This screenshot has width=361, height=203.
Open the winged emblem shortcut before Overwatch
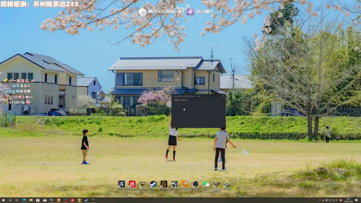pos(217,185)
